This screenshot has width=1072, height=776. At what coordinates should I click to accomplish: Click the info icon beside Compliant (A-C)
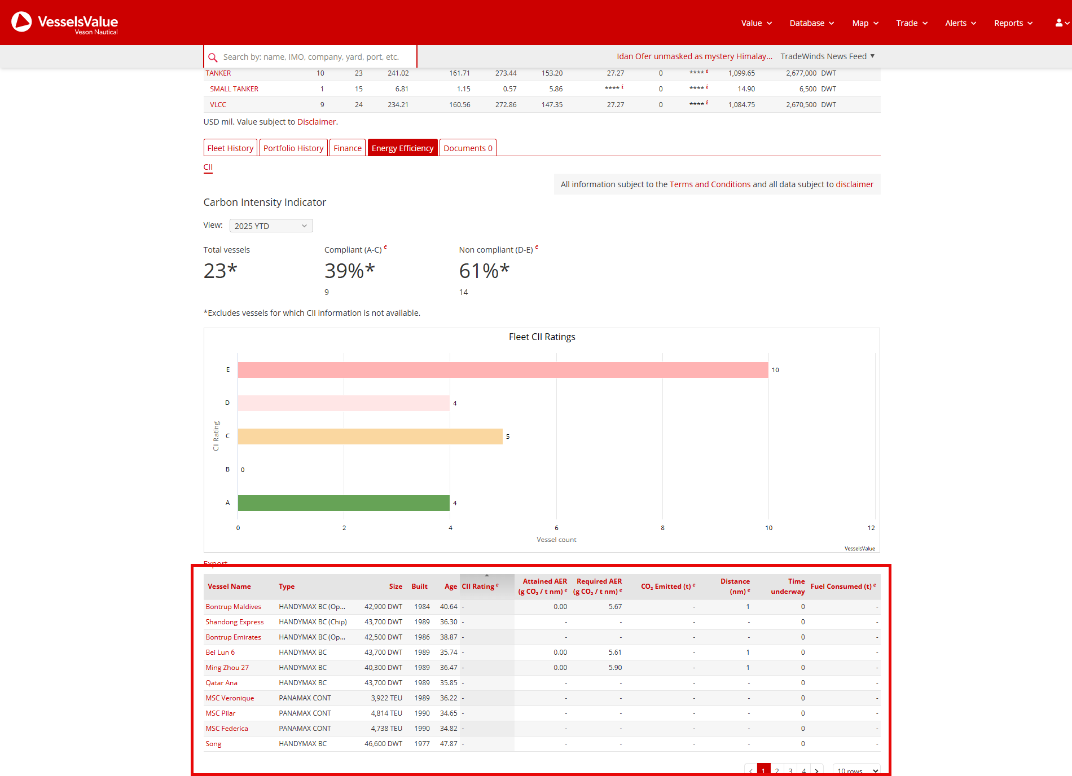[x=385, y=247]
